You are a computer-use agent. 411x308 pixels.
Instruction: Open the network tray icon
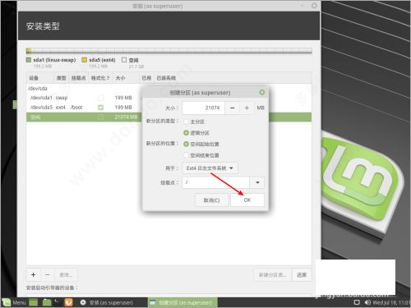pos(357,302)
